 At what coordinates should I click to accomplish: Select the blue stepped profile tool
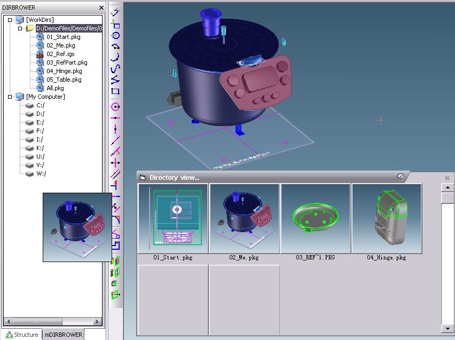116,245
